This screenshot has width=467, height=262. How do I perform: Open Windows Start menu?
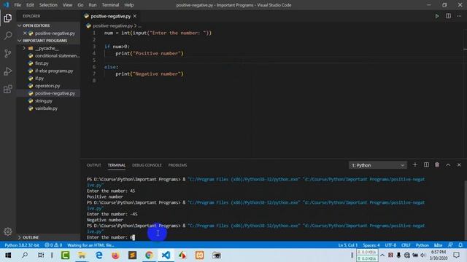8,255
